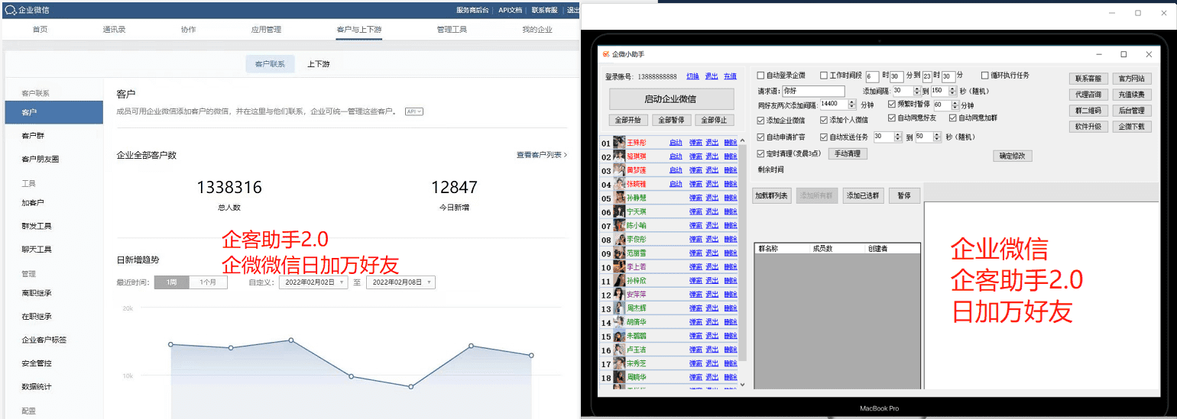Open the start date 2022年02月02日 dropdown

click(x=313, y=282)
